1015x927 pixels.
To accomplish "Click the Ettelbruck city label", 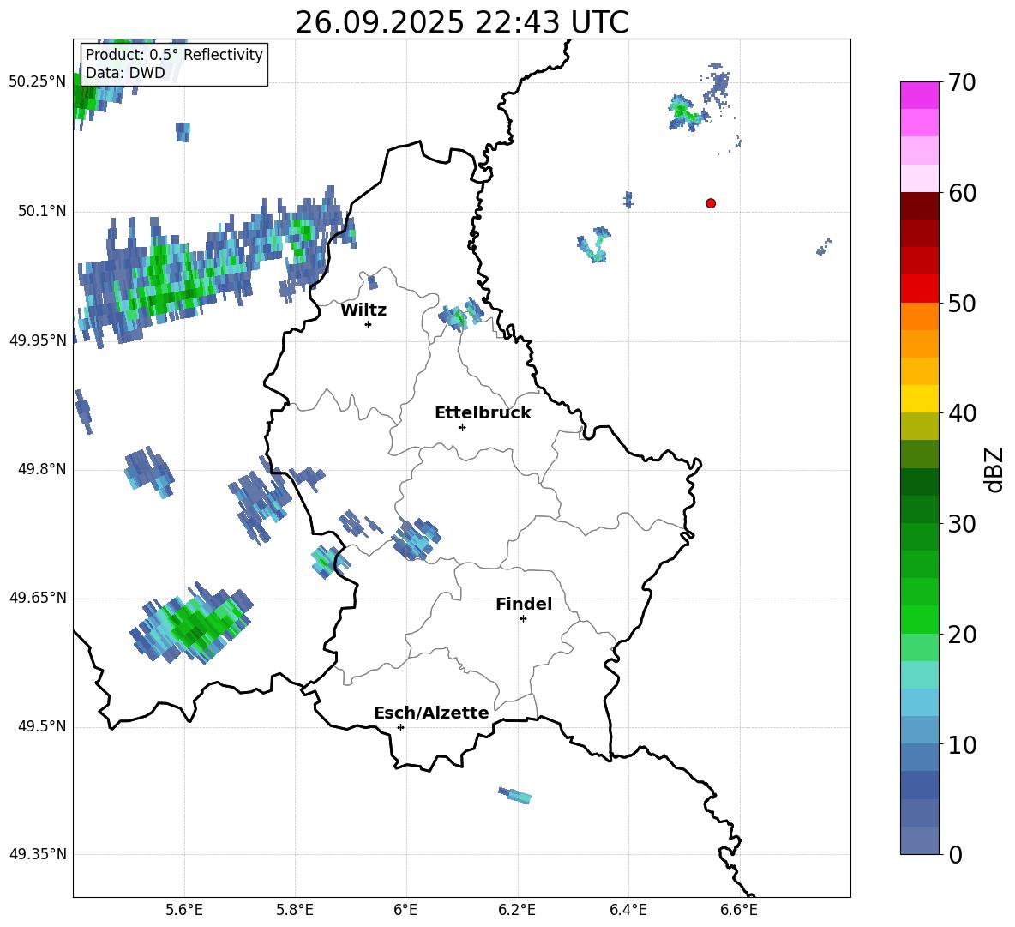I will [x=483, y=413].
